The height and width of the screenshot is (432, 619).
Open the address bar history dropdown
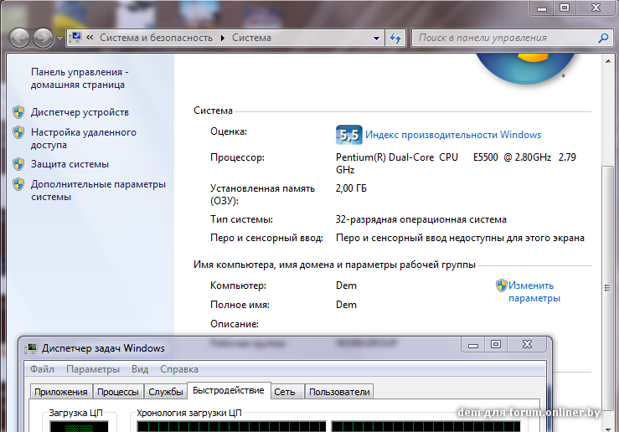point(376,38)
